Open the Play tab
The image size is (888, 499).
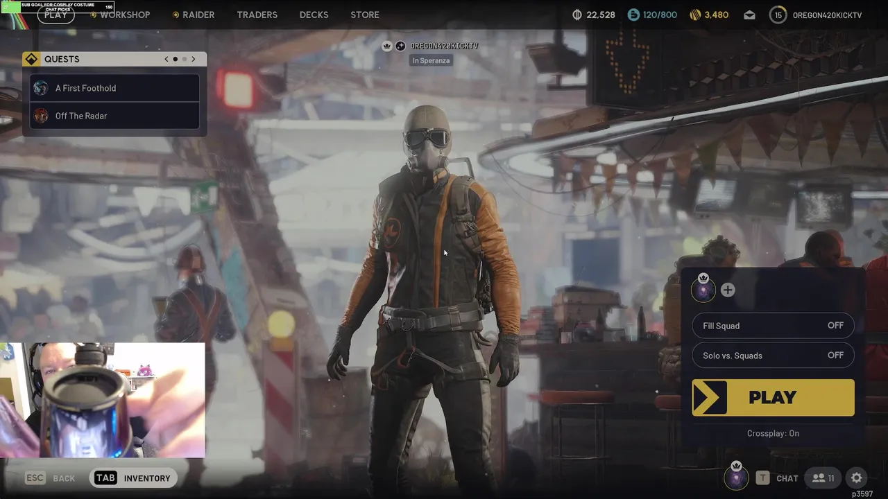(x=56, y=15)
